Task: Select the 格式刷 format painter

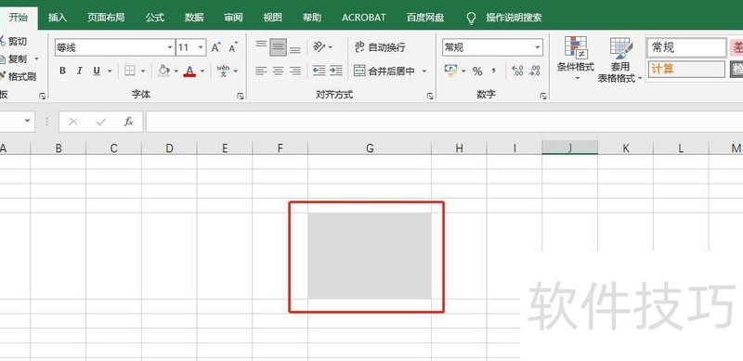Action: pos(18,76)
